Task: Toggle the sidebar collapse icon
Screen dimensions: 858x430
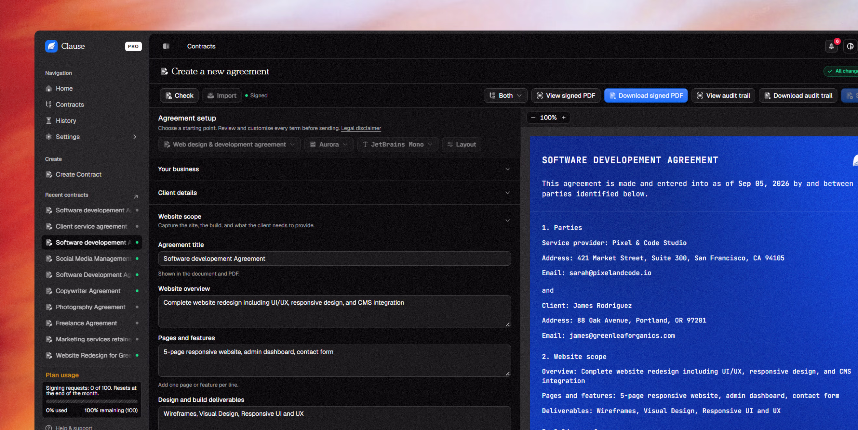Action: point(166,46)
